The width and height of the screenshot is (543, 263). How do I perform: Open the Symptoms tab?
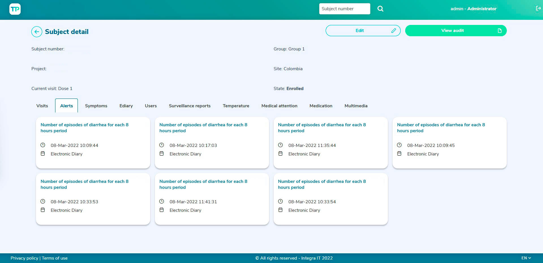tap(96, 106)
